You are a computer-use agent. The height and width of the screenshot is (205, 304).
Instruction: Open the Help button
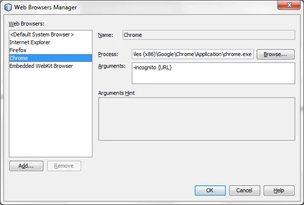279,190
